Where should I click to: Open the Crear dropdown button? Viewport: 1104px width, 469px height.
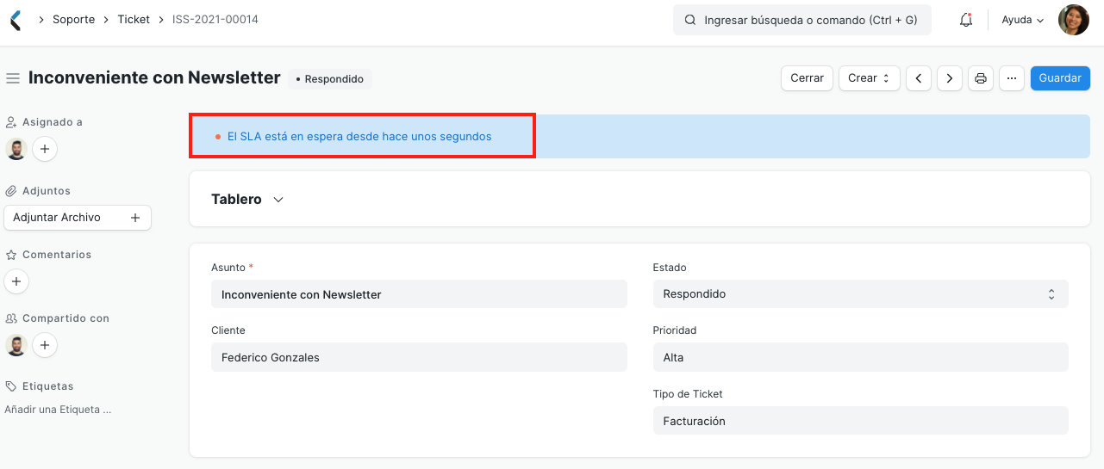pyautogui.click(x=869, y=78)
